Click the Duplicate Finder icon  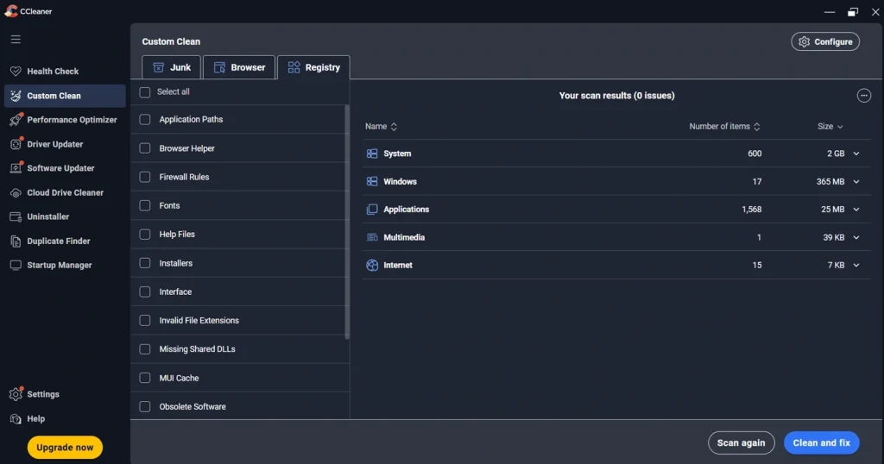[16, 241]
